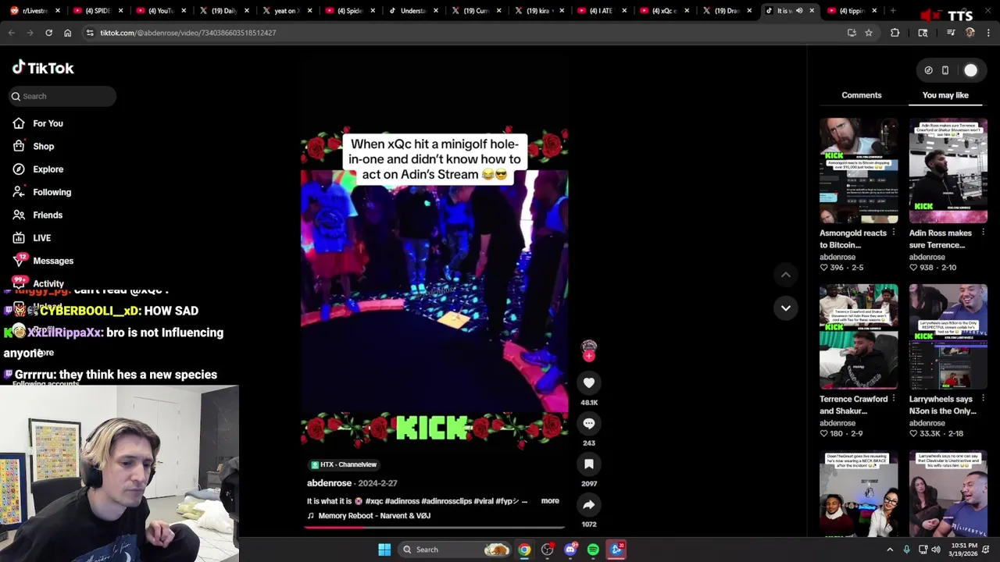
Task: Click the 48.1K likes count
Action: [x=589, y=403]
